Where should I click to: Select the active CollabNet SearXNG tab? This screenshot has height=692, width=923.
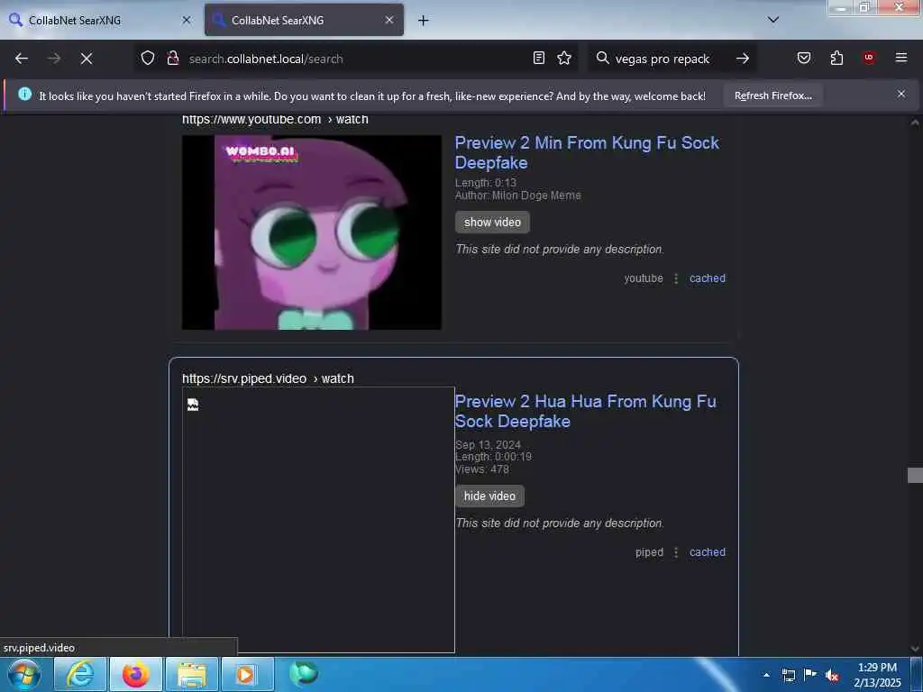(x=304, y=20)
